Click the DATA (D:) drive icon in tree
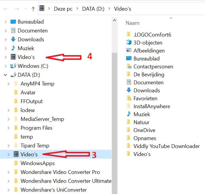The image size is (205, 194). [x=14, y=75]
